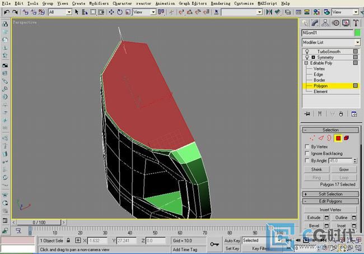Toggle the Set Key mode button
The image size is (364, 254).
(x=232, y=248)
